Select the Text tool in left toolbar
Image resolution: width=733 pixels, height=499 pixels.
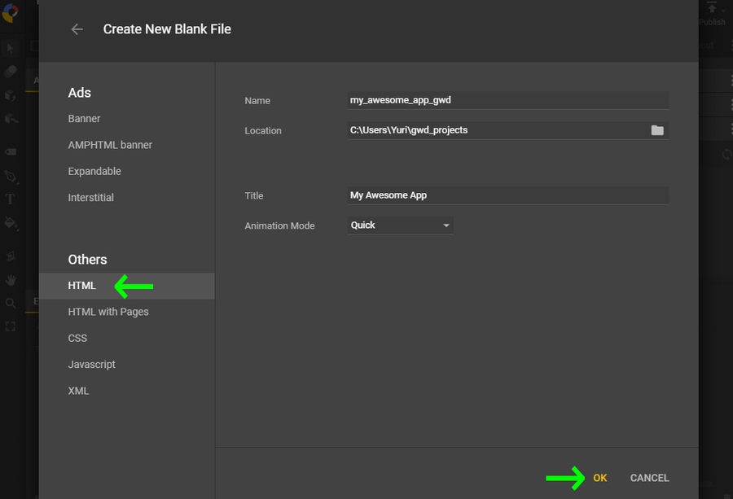[x=11, y=199]
